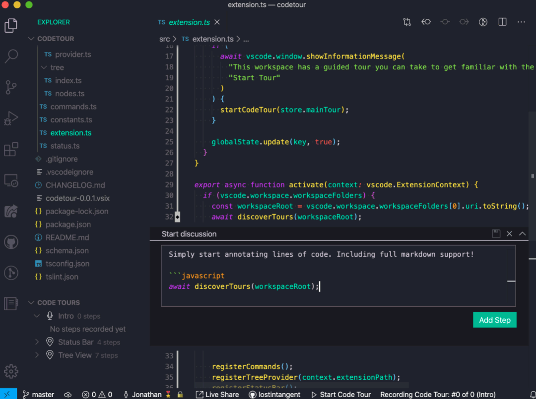The height and width of the screenshot is (399, 536).
Task: Open the .vscodeignore file
Action: (69, 172)
